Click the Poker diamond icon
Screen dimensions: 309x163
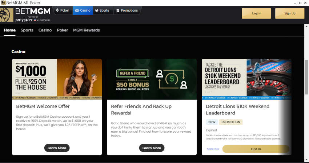tap(57, 11)
